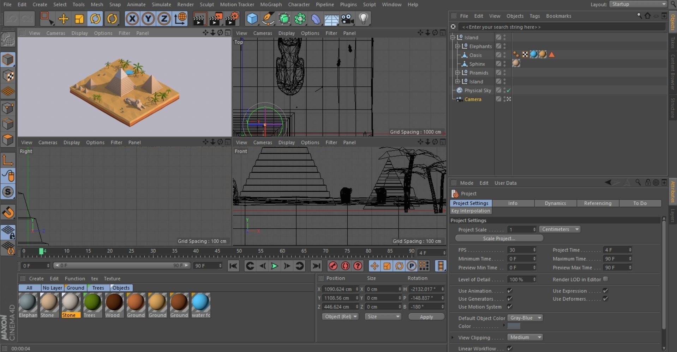Render to Picture Viewer

[216, 18]
